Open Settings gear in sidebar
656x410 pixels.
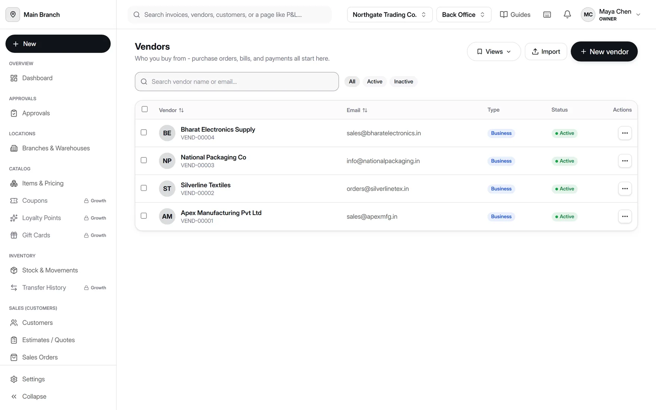pos(14,379)
